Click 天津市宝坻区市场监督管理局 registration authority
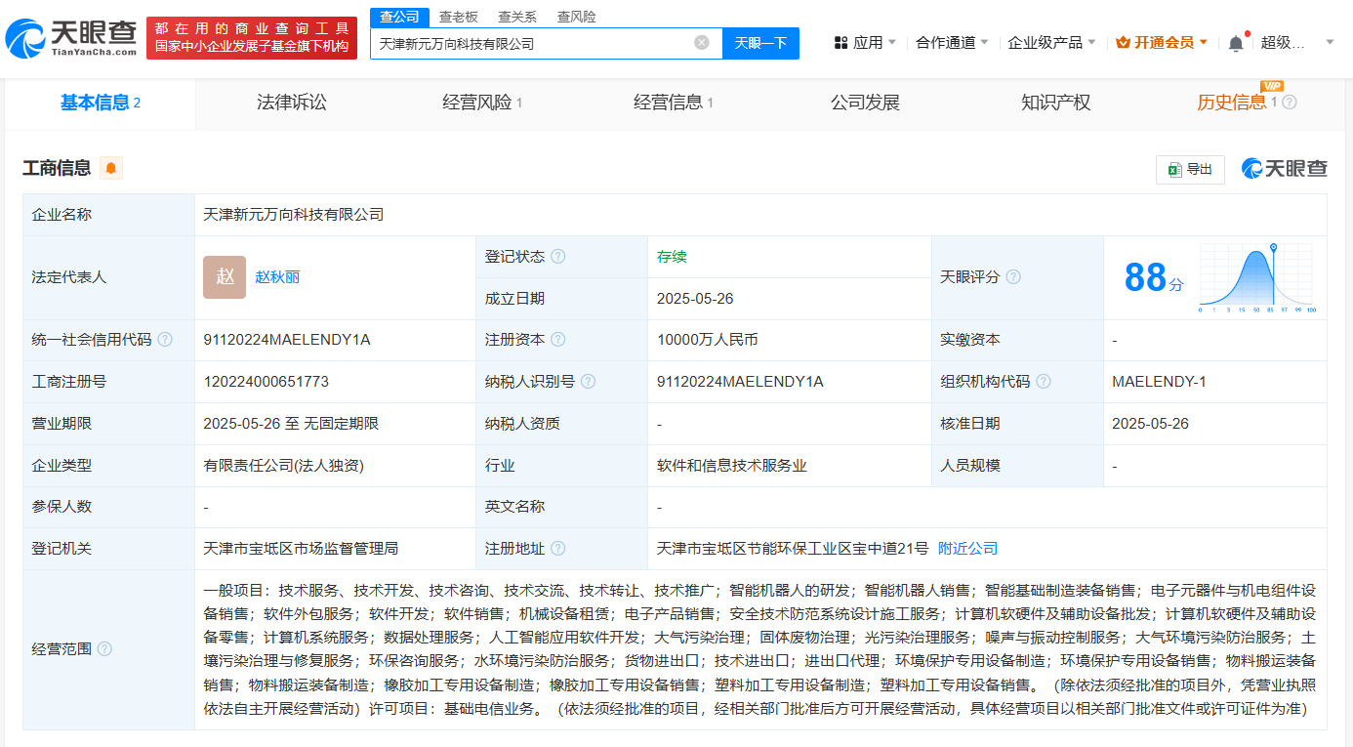 [301, 549]
